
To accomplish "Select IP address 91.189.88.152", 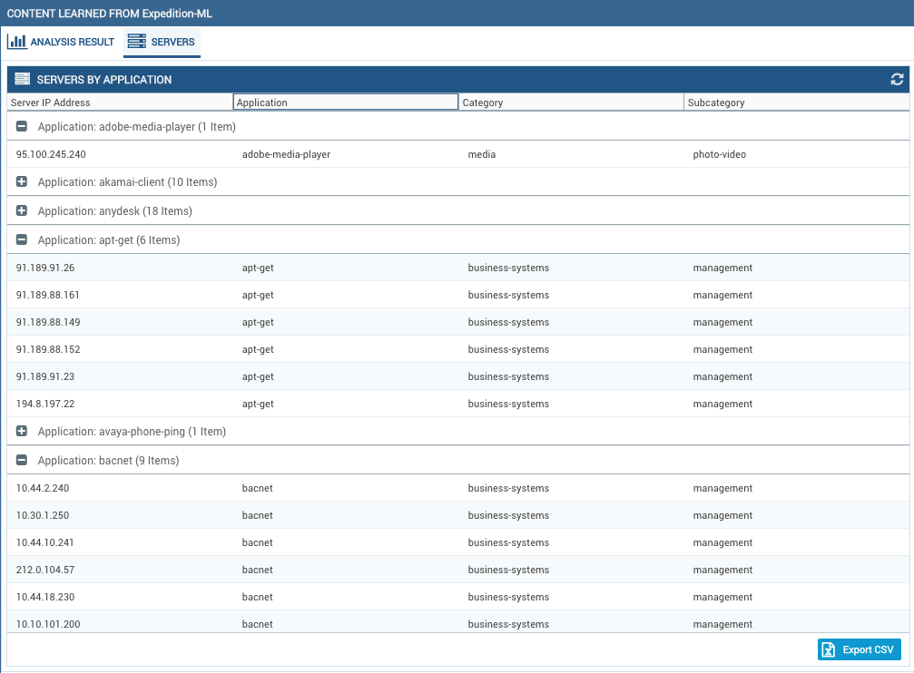I will 48,349.
